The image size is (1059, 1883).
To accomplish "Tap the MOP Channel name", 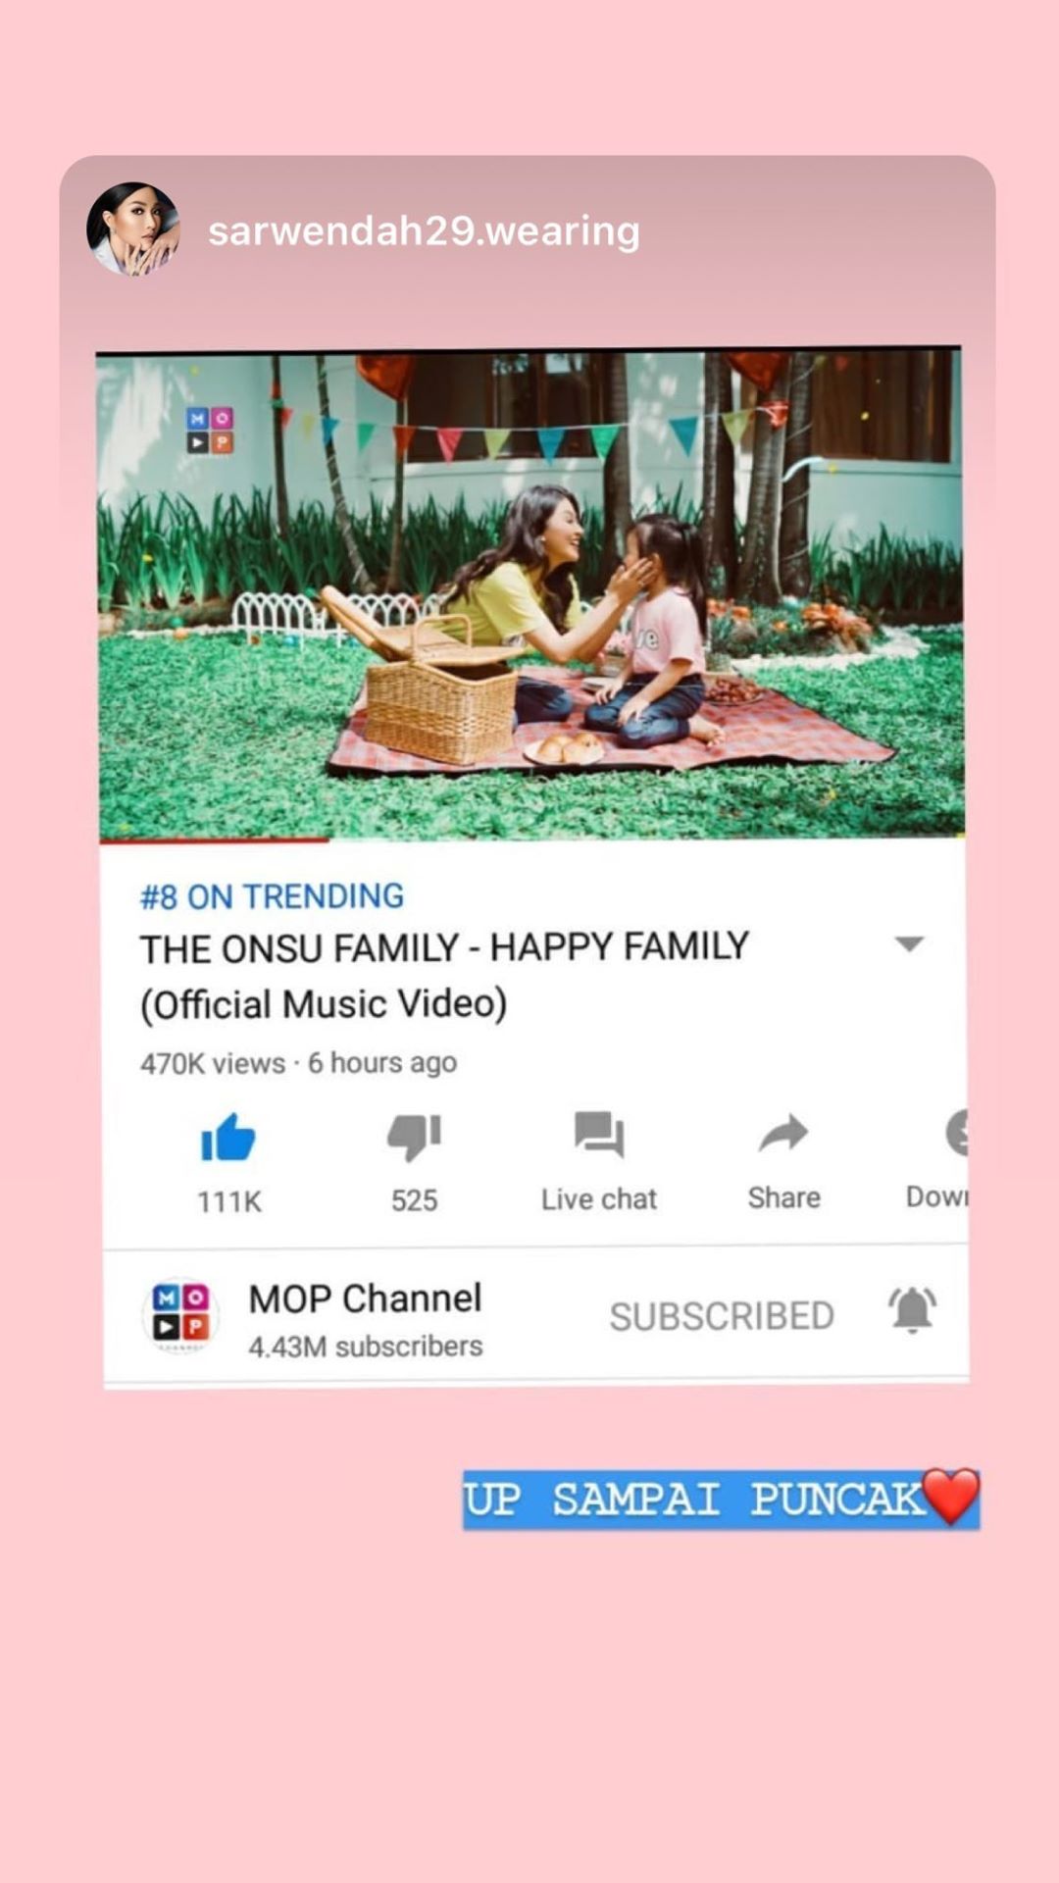I will 365,1298.
